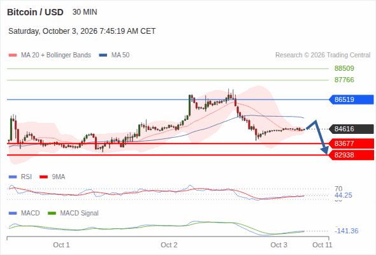
Task: Click the 9MA legend swatch
Action: [x=43, y=177]
